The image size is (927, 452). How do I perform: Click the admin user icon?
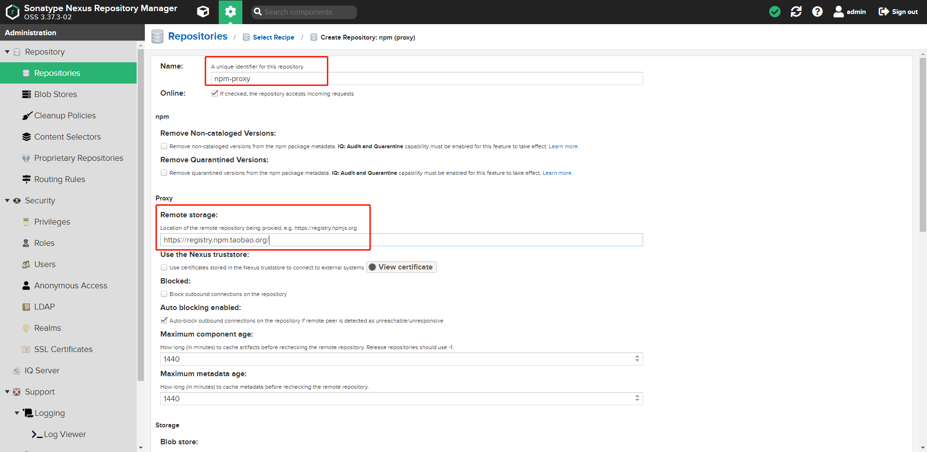click(839, 12)
